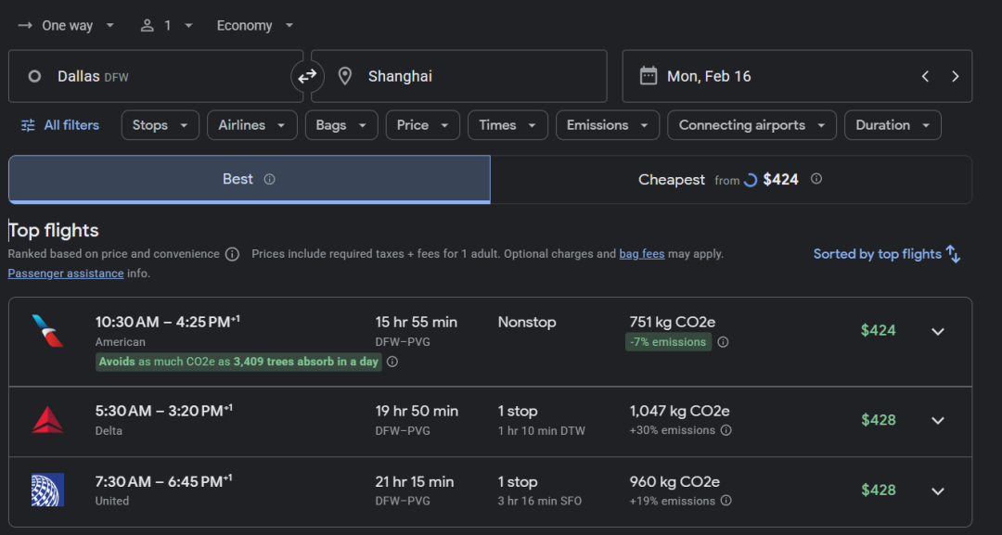Expand the Delta flight details
The image size is (1002, 535).
click(x=937, y=420)
